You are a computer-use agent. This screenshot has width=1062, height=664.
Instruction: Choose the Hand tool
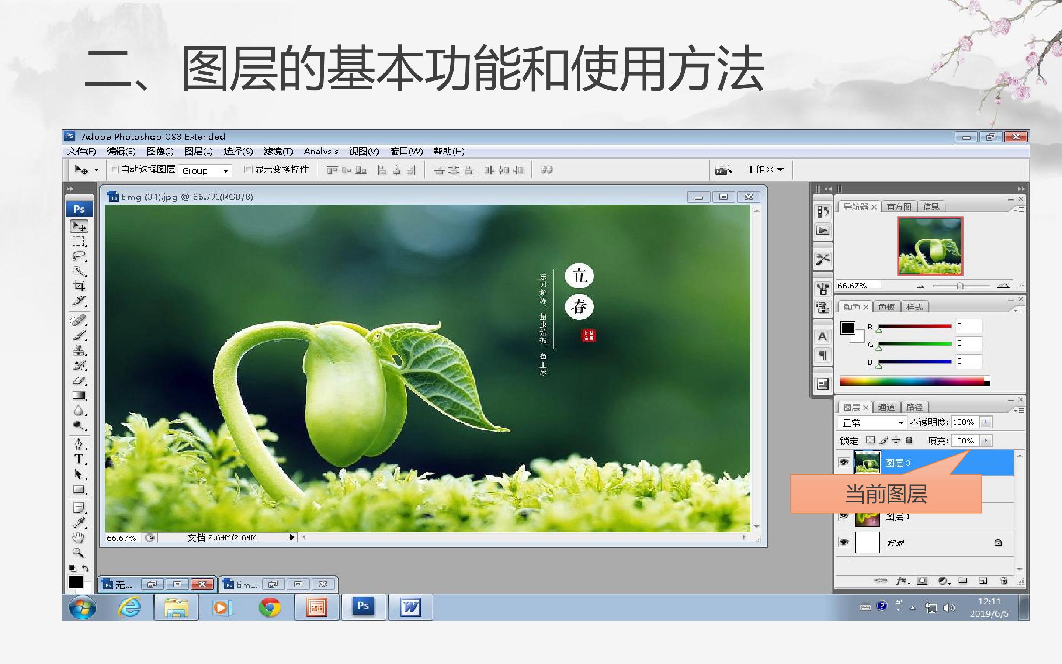[79, 537]
